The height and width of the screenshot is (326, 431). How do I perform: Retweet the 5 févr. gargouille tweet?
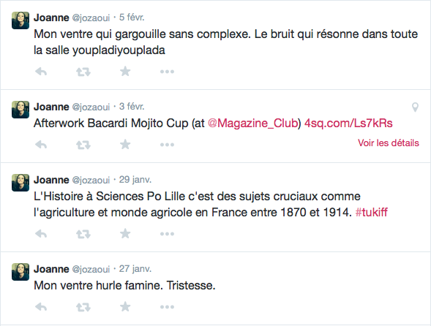pyautogui.click(x=83, y=72)
